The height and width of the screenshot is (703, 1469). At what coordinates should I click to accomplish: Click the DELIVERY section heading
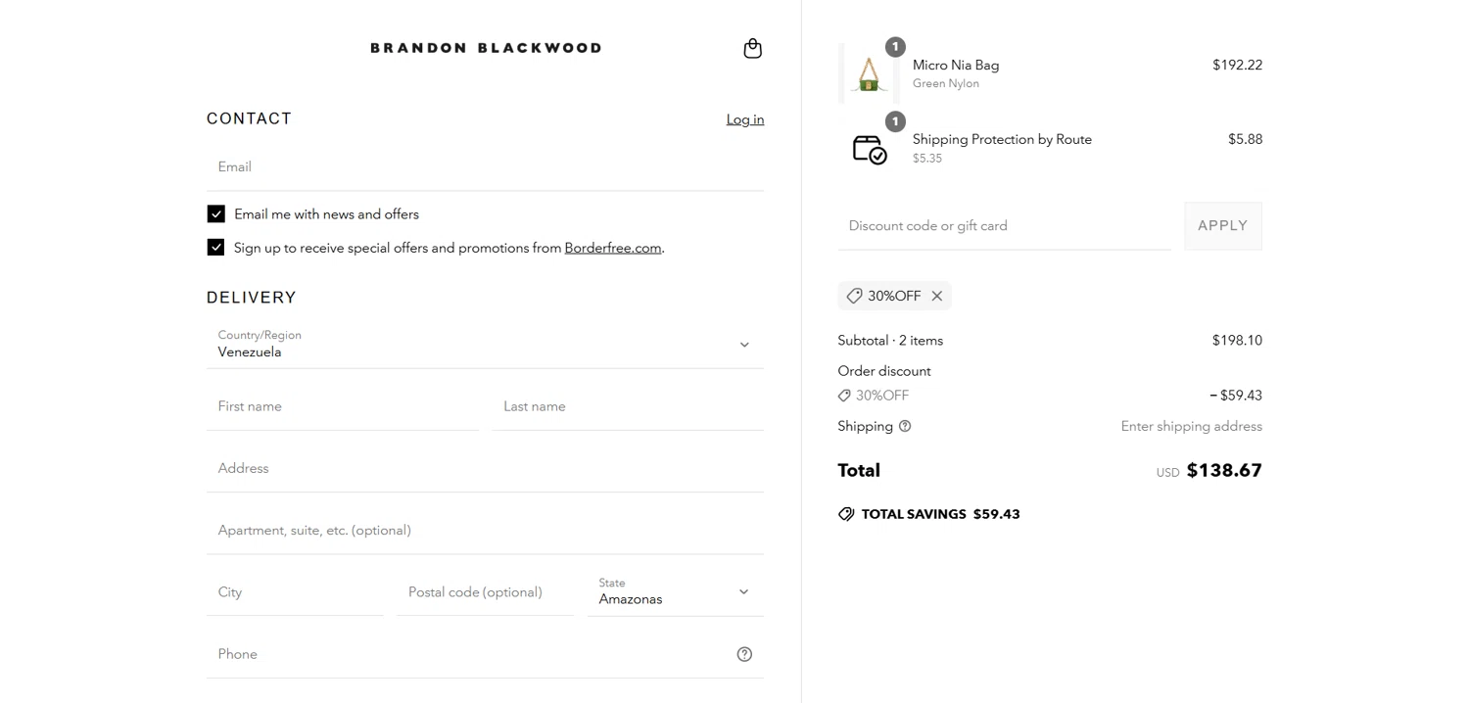tap(251, 298)
